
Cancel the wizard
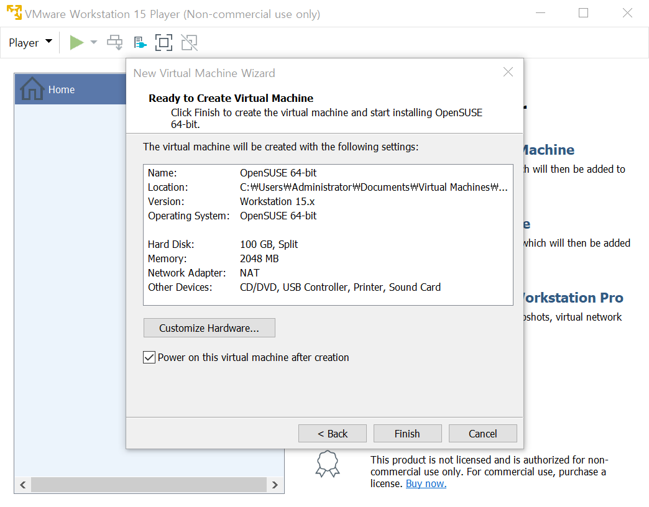point(482,434)
